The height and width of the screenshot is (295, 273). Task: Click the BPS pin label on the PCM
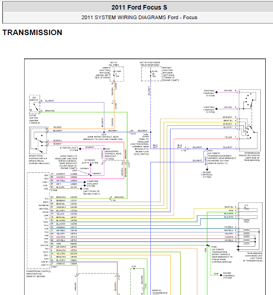pos(46,179)
